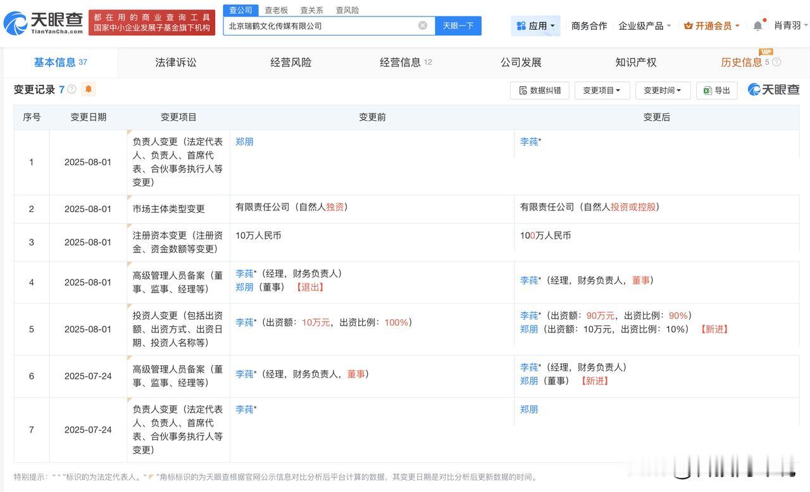Open the 开通会员 membership dropdown
This screenshot has width=810, height=492.
(x=712, y=26)
